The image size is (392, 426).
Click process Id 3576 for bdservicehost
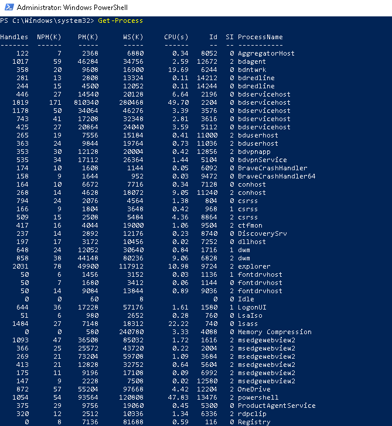pos(209,111)
